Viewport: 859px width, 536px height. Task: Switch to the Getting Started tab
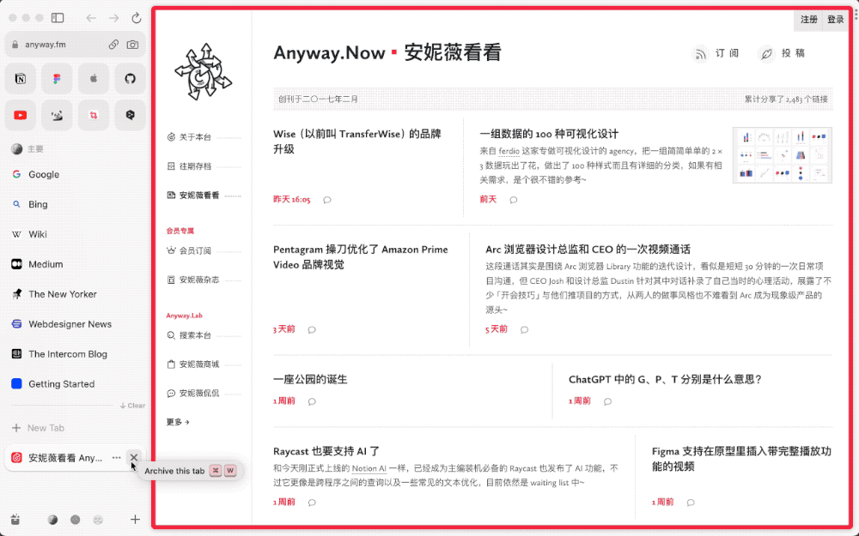click(x=60, y=383)
